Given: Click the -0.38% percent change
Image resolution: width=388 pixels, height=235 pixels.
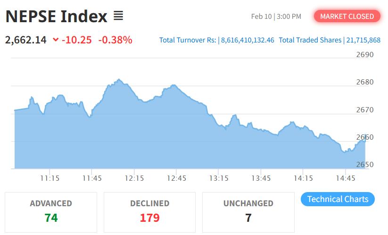Looking at the screenshot, I should (115, 40).
